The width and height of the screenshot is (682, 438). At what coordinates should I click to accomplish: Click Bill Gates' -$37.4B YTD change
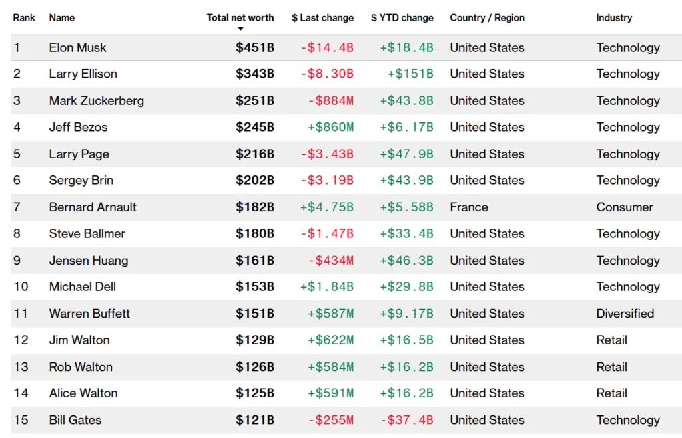point(406,420)
